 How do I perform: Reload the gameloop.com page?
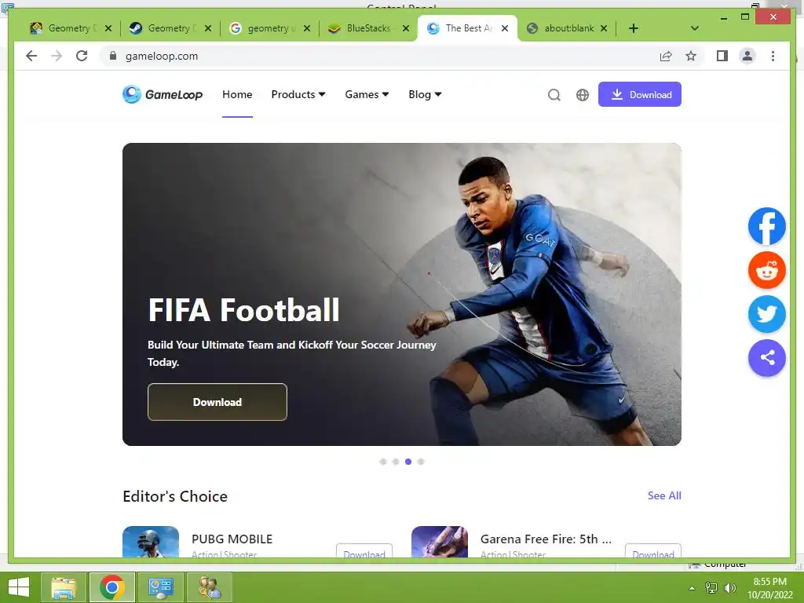[x=82, y=56]
